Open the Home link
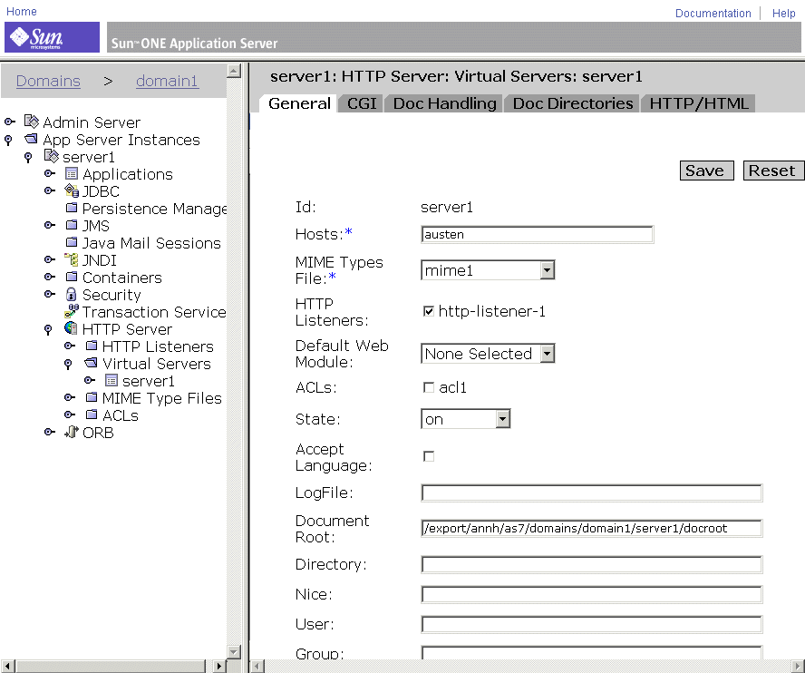The image size is (805, 673). [x=21, y=11]
